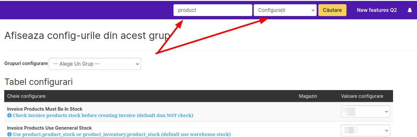Click the Cheie configurare column header

pyautogui.click(x=26, y=96)
